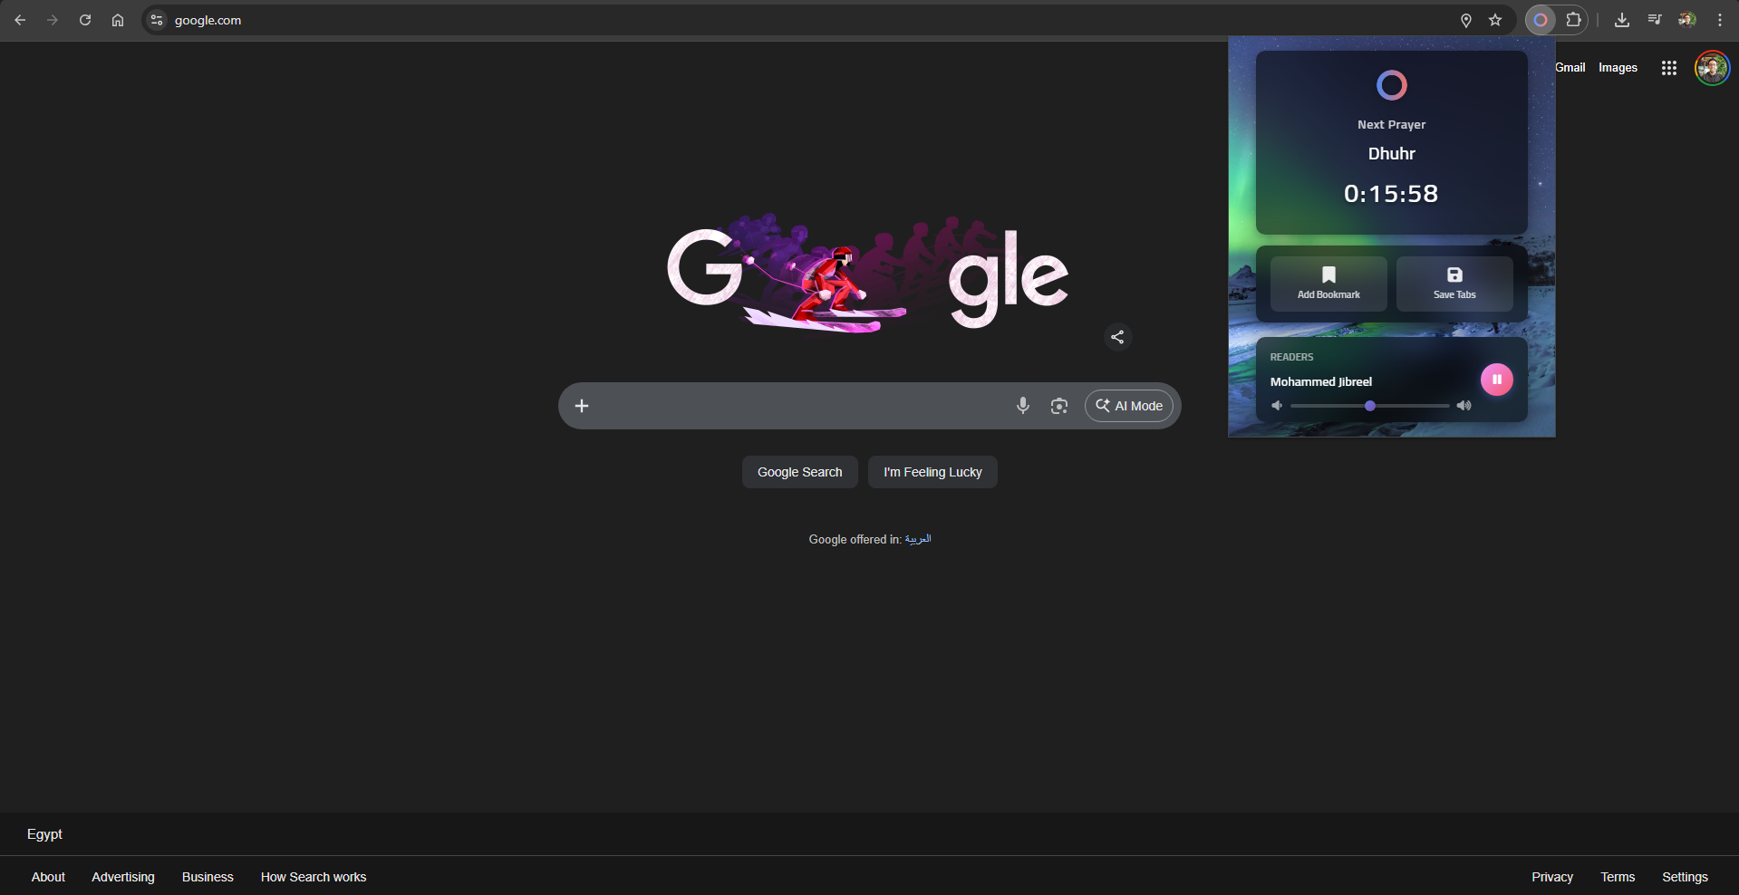Image resolution: width=1739 pixels, height=895 pixels.
Task: Go to Gmail from the top navigation
Action: tap(1570, 67)
